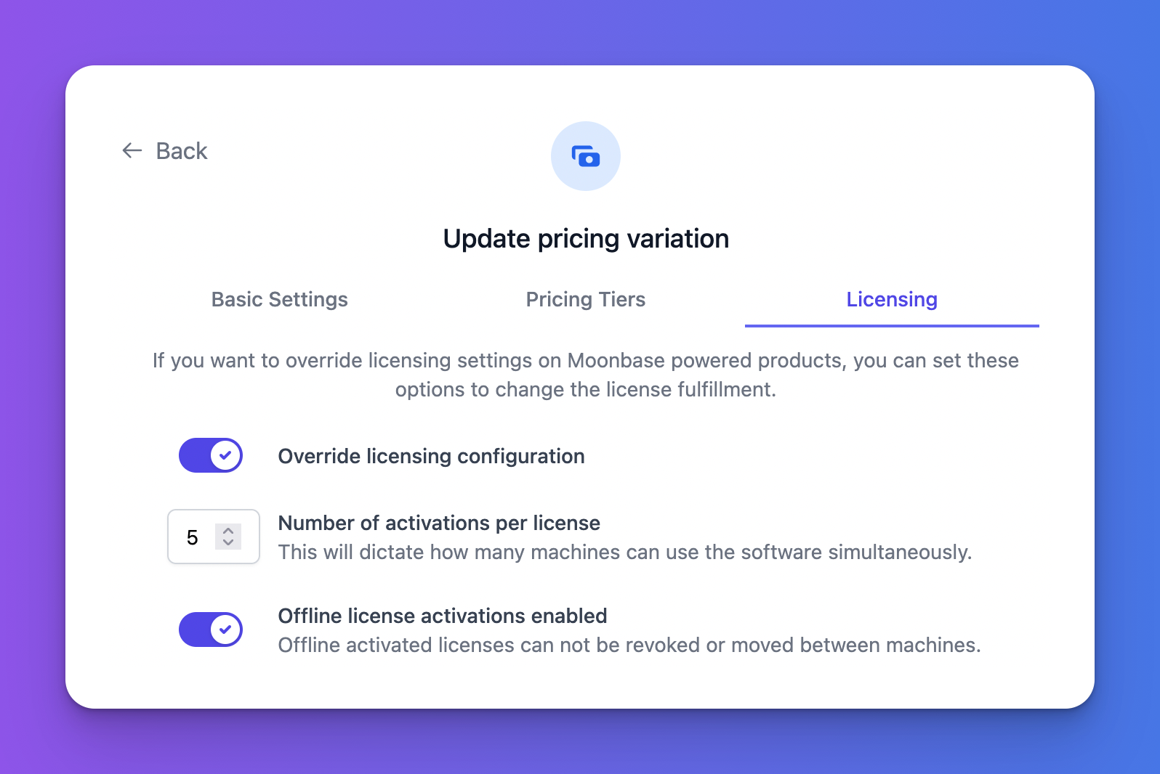Click the Back link text
1160x774 pixels.
182,151
